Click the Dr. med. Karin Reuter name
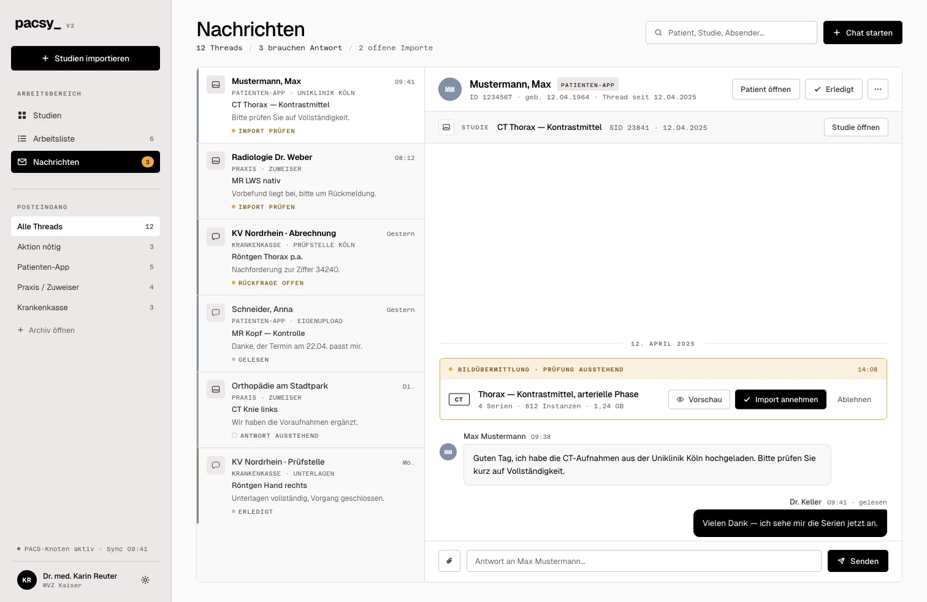Image resolution: width=927 pixels, height=602 pixels. click(80, 576)
